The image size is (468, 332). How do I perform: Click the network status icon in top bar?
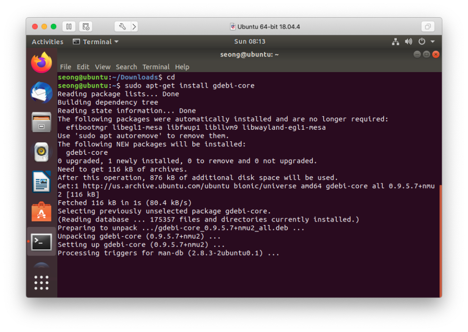pyautogui.click(x=395, y=42)
